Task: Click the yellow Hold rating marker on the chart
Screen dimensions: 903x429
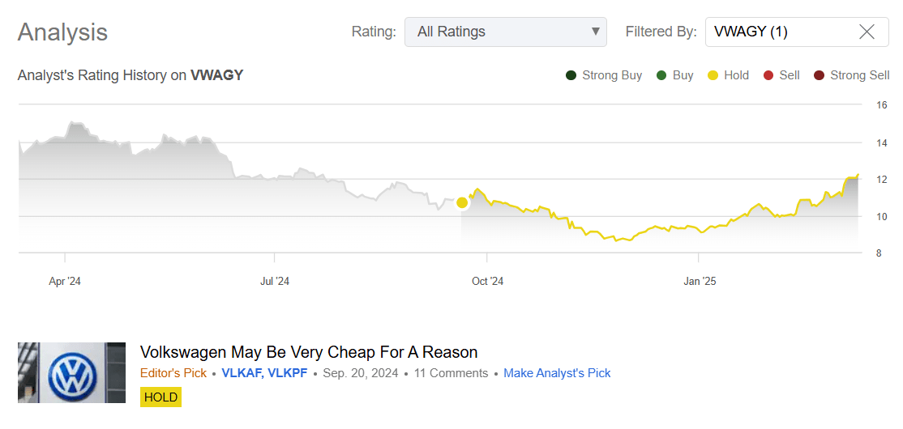Action: 462,202
